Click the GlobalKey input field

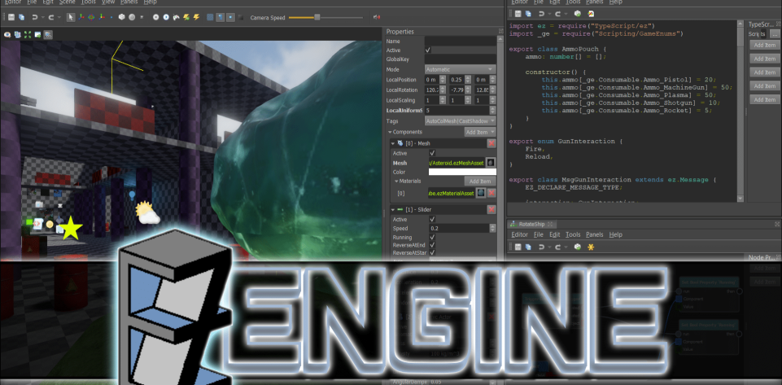coord(461,59)
